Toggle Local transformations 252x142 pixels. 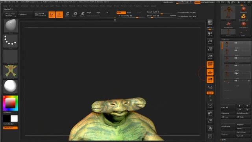210,80
